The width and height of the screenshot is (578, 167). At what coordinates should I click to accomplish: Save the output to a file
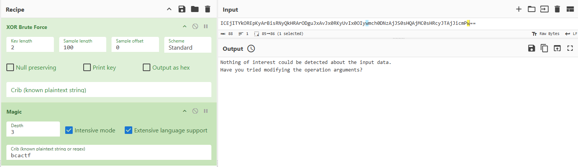click(531, 49)
